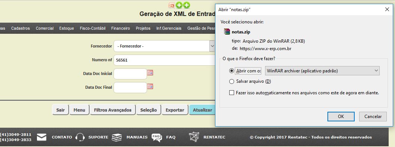
Task: Click the FAQ speech bubble icon
Action: tap(156, 137)
